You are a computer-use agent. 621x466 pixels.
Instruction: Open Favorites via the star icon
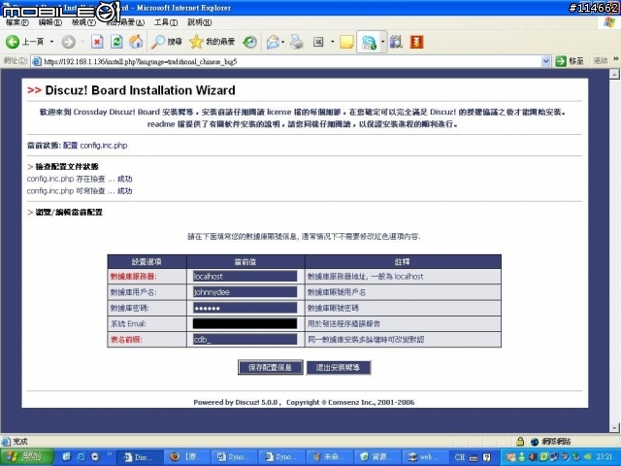(x=212, y=42)
